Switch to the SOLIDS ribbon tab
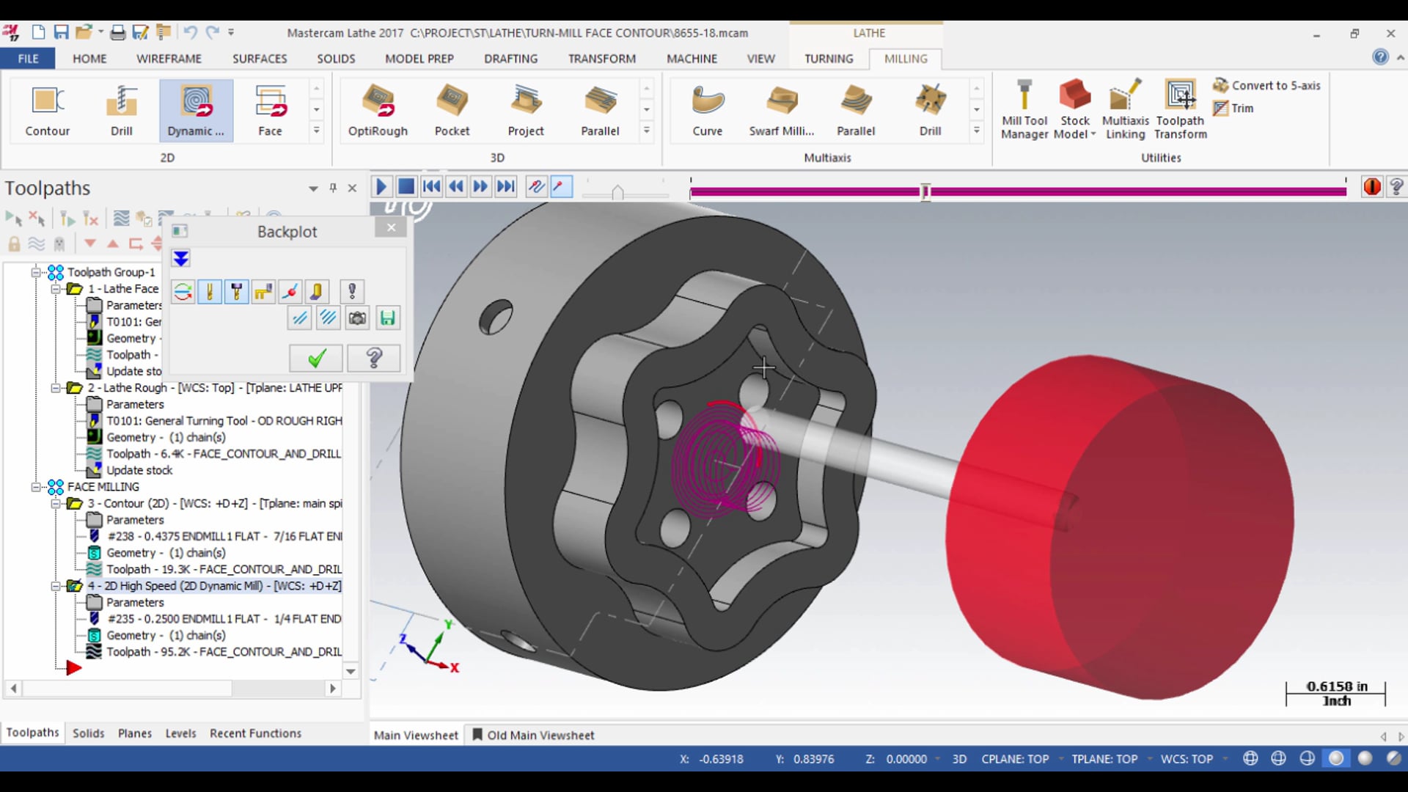 pos(336,59)
